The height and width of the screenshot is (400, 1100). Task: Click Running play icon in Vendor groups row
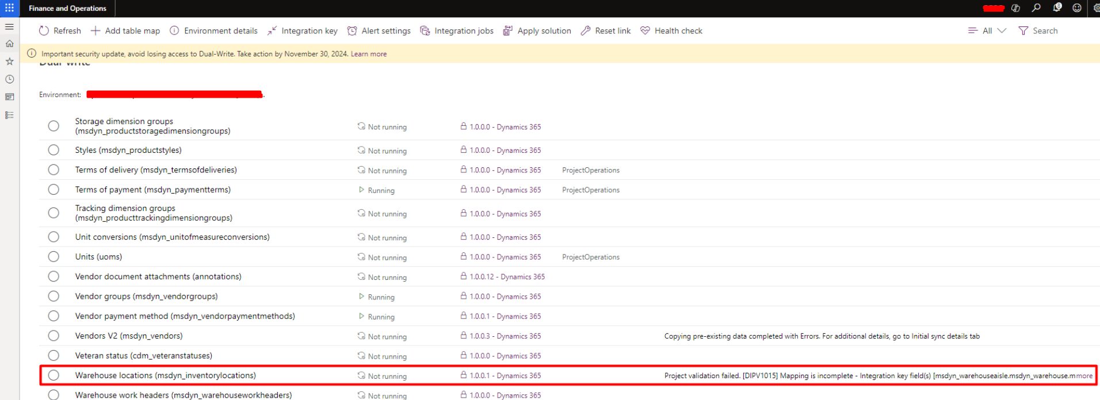tap(361, 297)
